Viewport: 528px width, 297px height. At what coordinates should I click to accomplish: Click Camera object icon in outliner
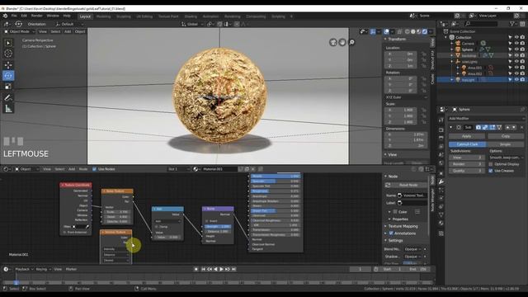(458, 44)
